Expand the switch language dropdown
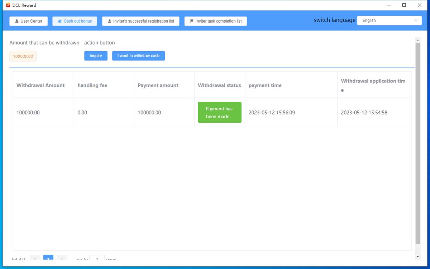Image resolution: width=430 pixels, height=269 pixels. pyautogui.click(x=390, y=20)
